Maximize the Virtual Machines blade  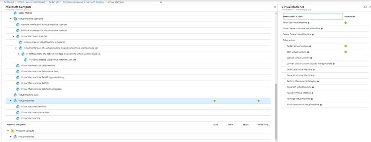(365, 7)
